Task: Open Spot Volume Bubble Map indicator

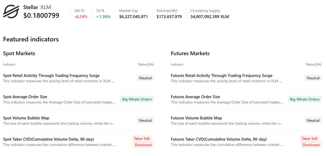Action: click(26, 118)
